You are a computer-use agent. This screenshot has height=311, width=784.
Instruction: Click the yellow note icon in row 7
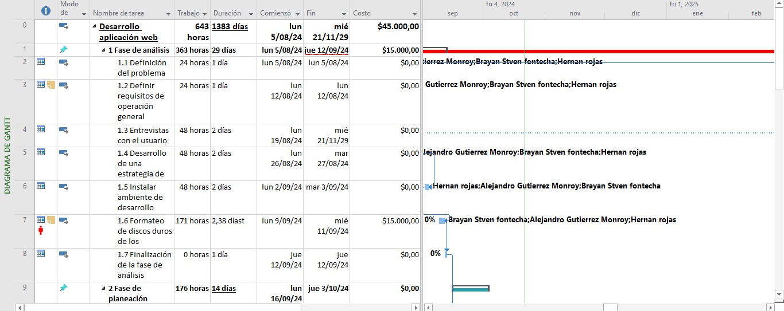pos(51,220)
